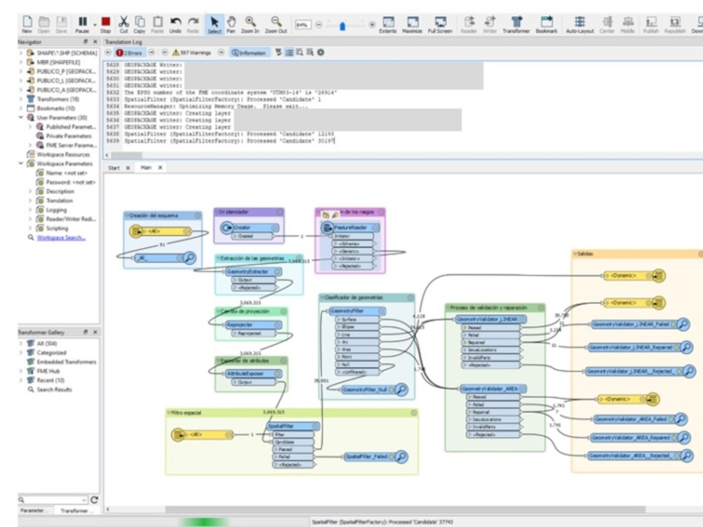Viewport: 703px width, 527px height.
Task: Stop the running translation
Action: (106, 24)
